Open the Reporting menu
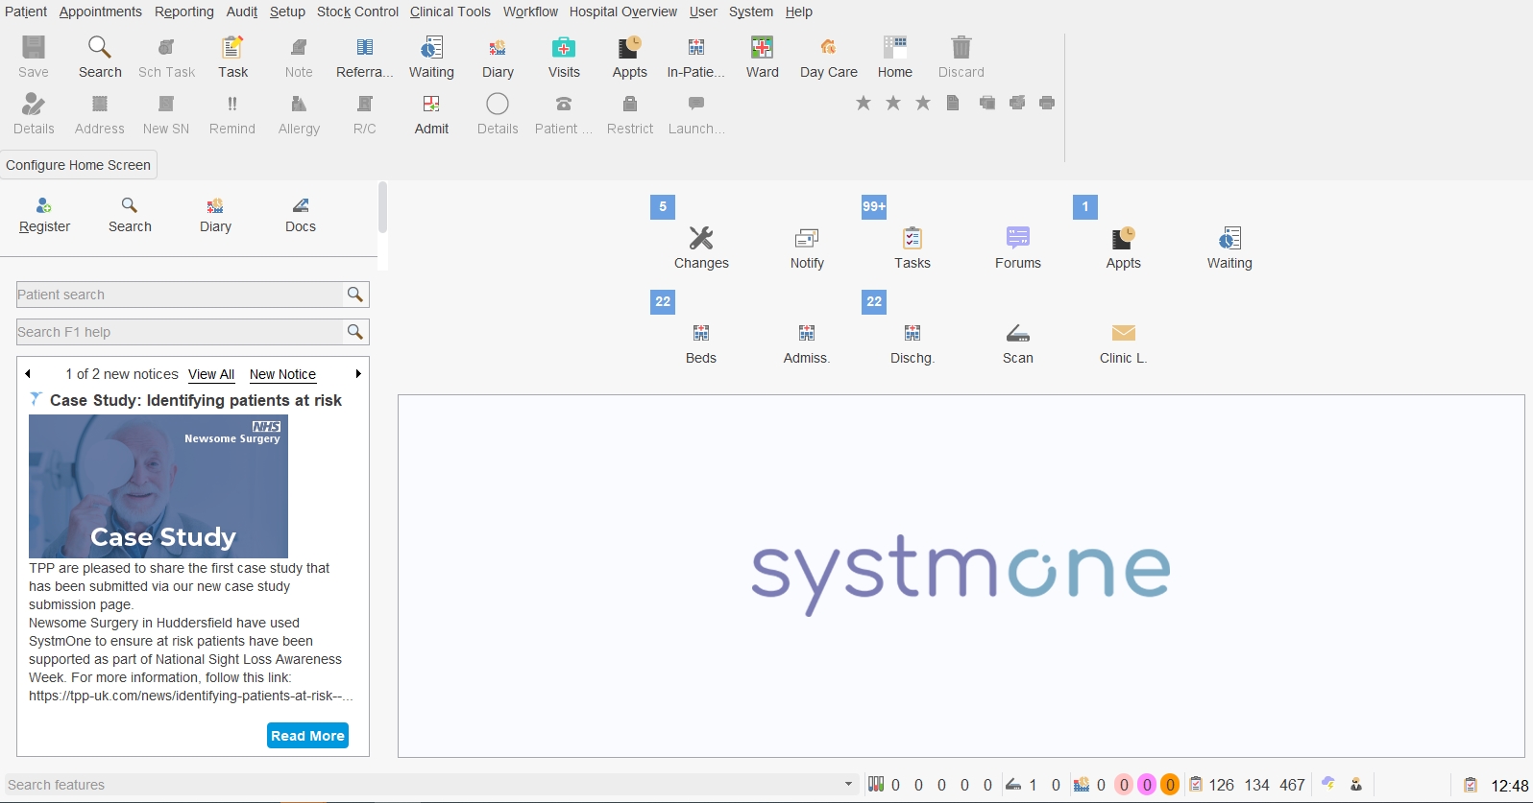Image resolution: width=1533 pixels, height=803 pixels. click(183, 12)
